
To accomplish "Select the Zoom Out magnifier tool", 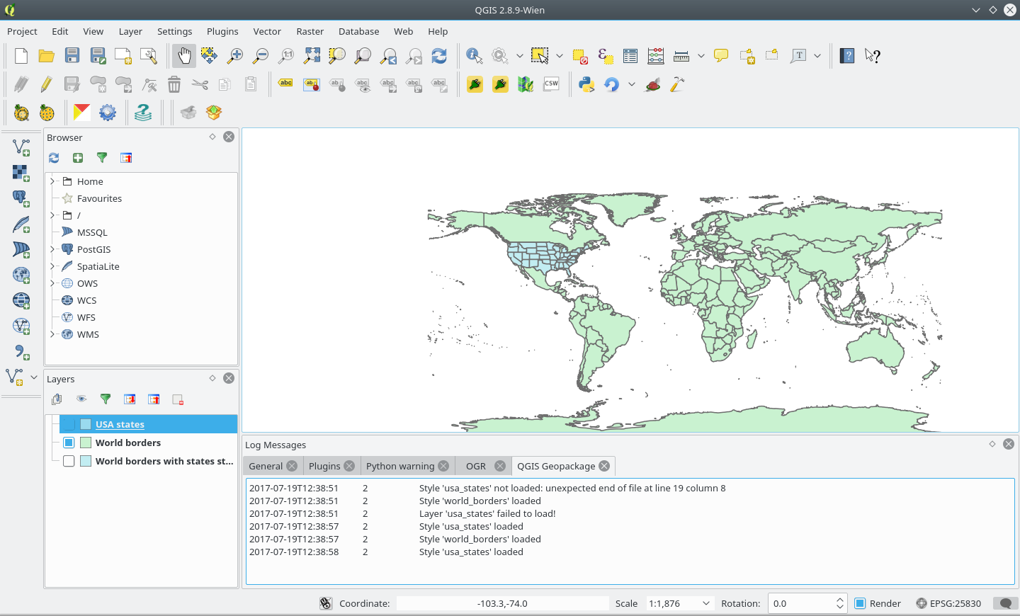I will tap(261, 56).
